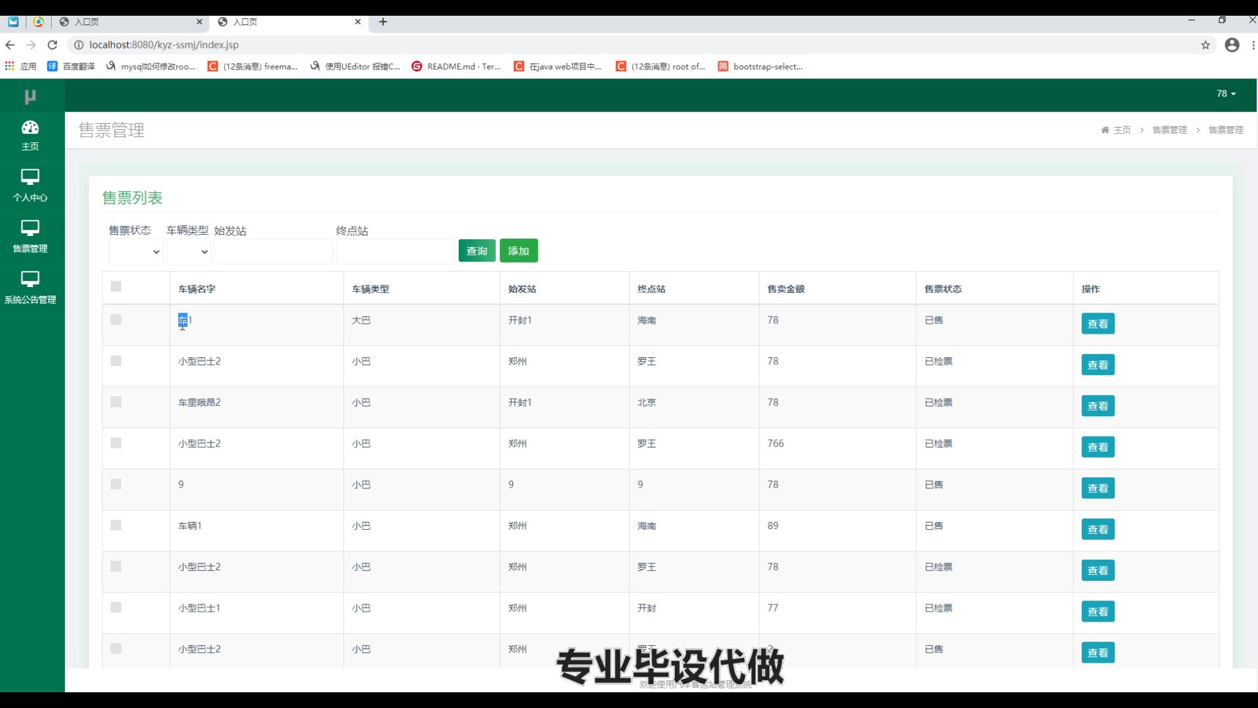Expand the 售票状态 filter dropdown
This screenshot has height=708, width=1258.
136,252
